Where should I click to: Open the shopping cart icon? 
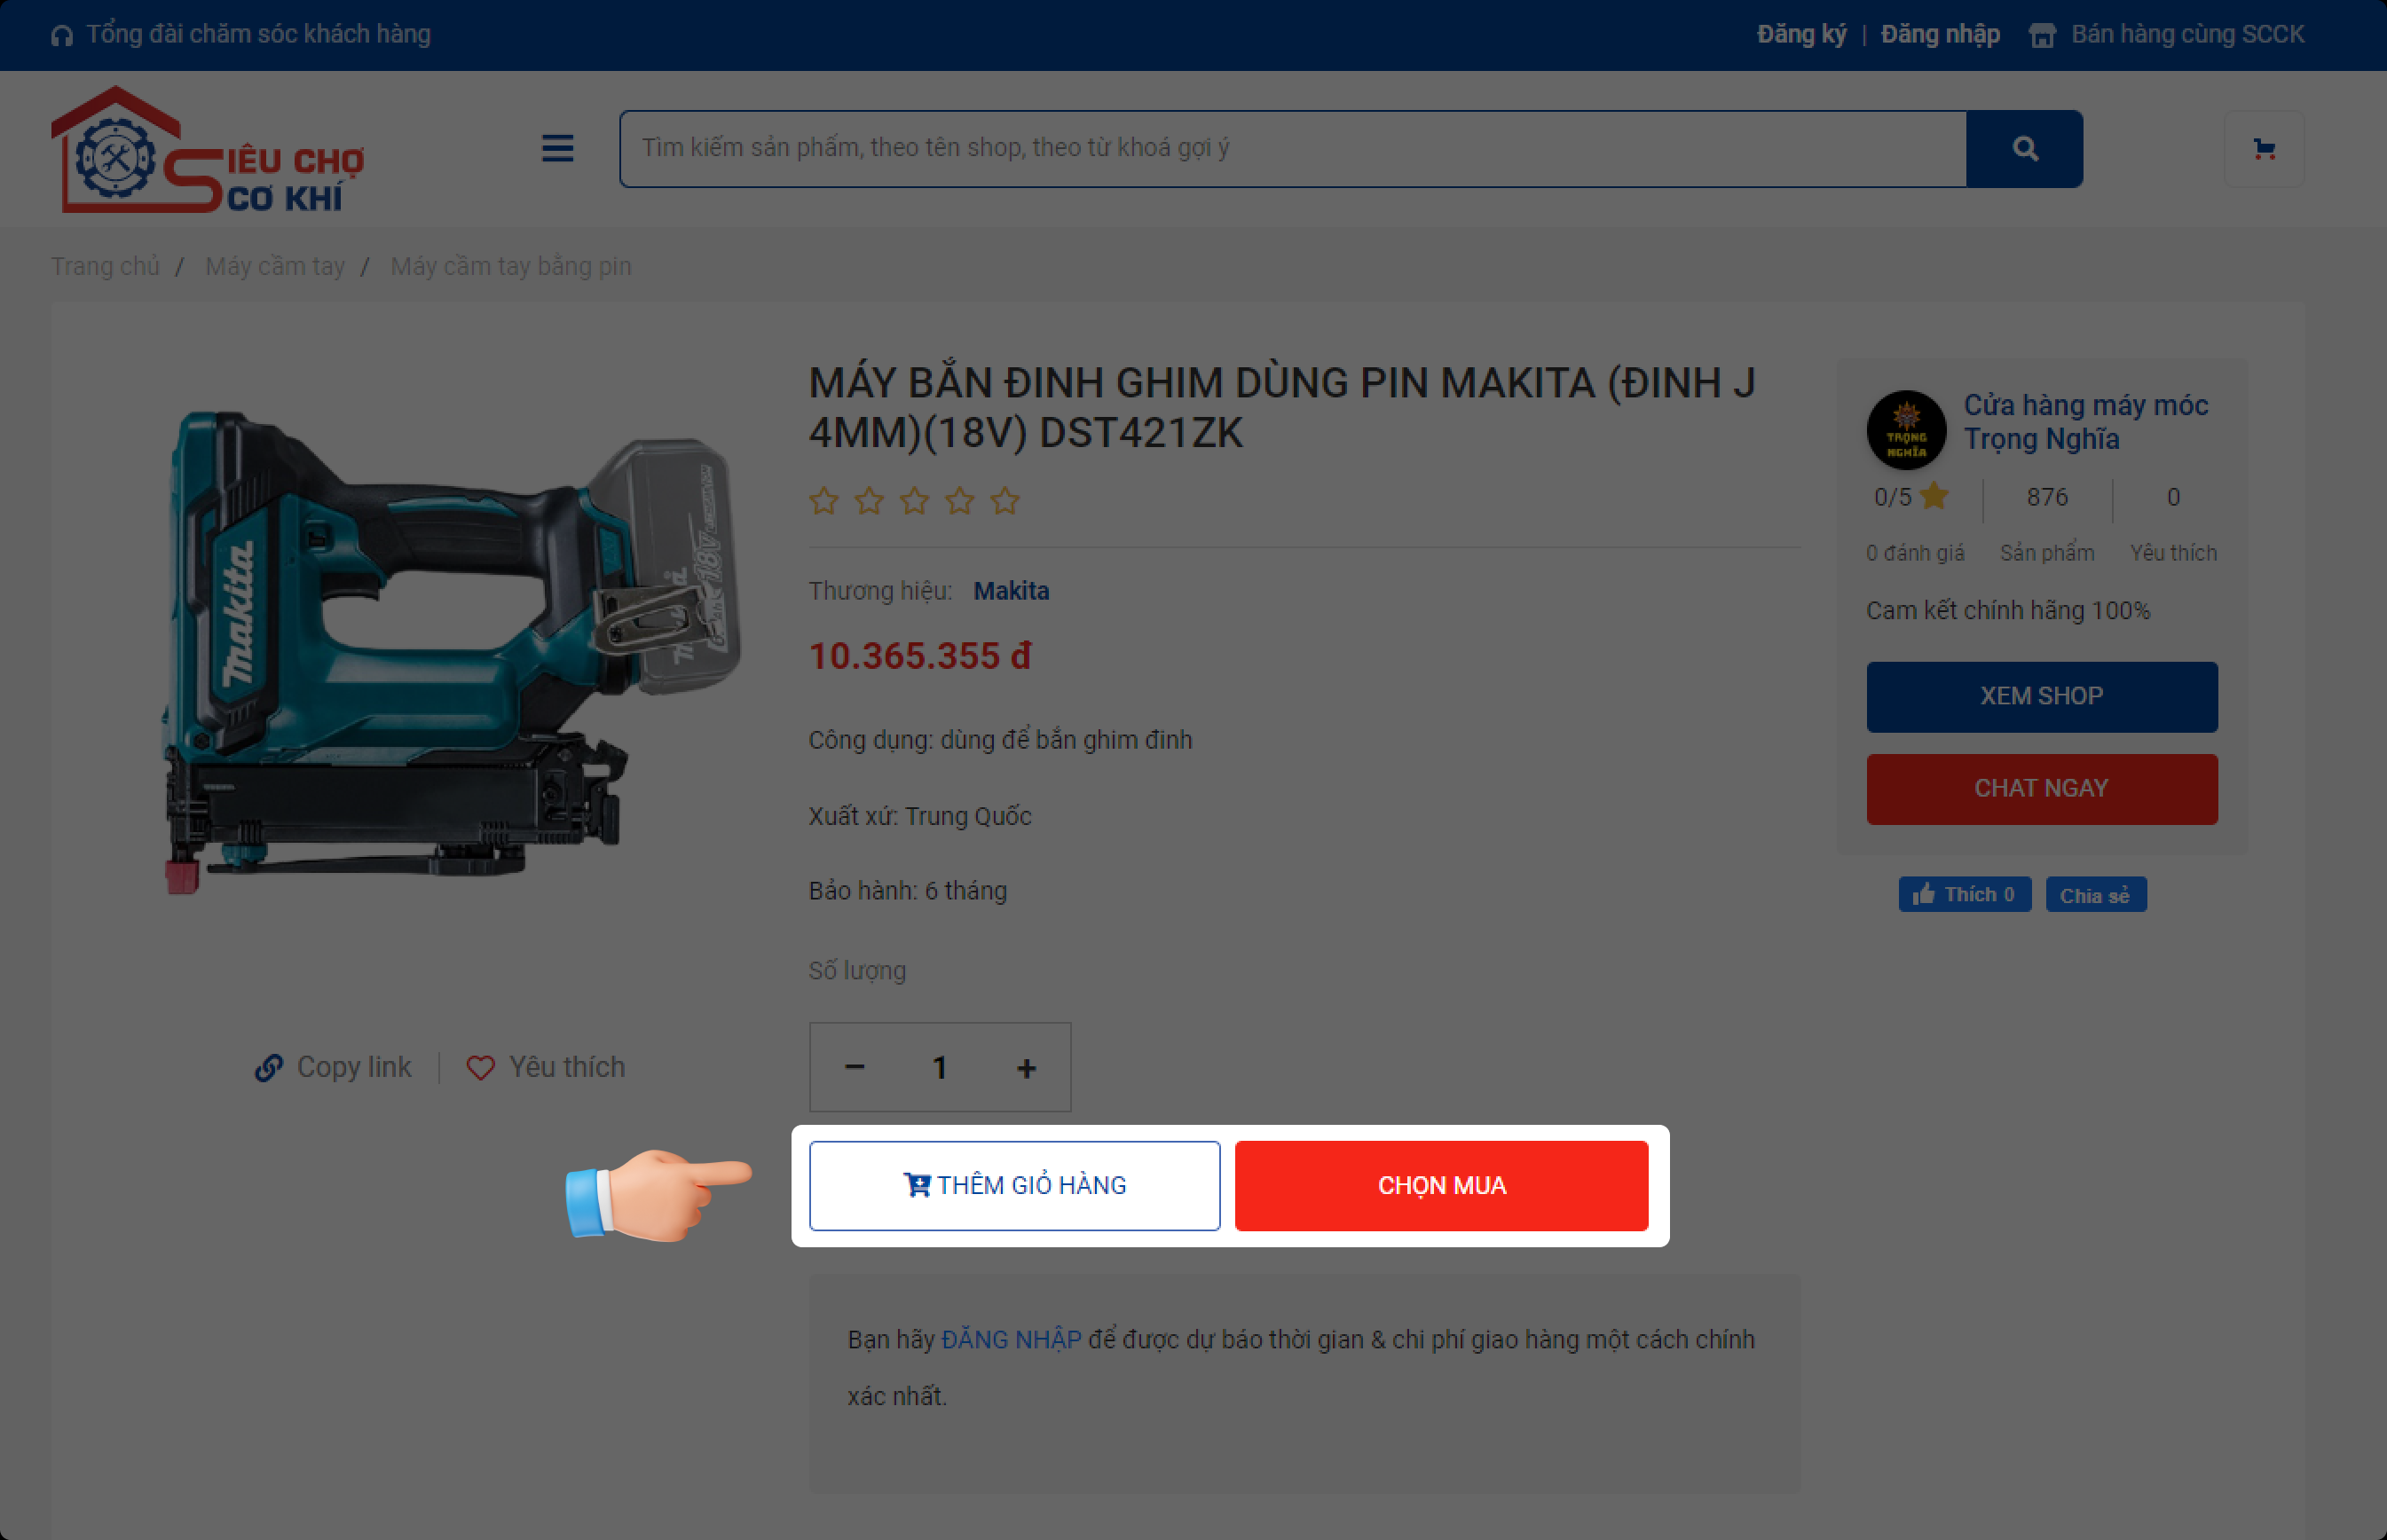(x=2264, y=149)
